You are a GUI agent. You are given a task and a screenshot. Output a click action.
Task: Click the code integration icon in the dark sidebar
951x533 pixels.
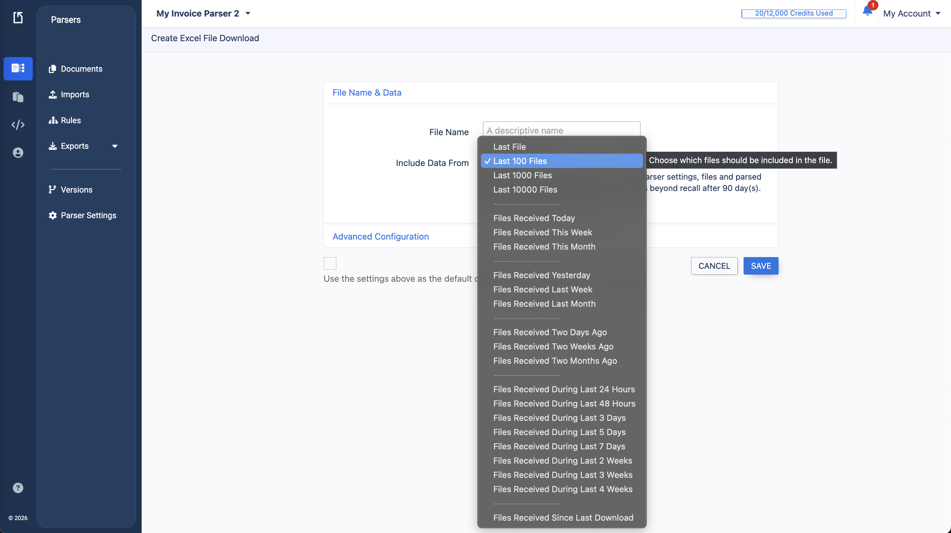pyautogui.click(x=18, y=125)
